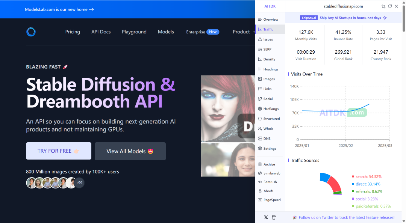
Task: Open the Enterprise nav item
Action: 203,32
